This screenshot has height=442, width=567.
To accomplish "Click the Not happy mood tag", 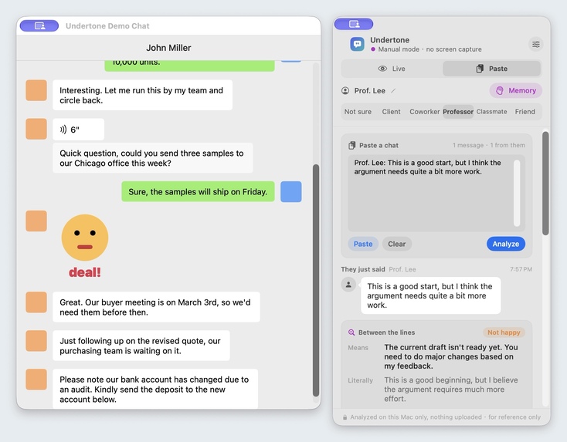I will click(x=504, y=332).
